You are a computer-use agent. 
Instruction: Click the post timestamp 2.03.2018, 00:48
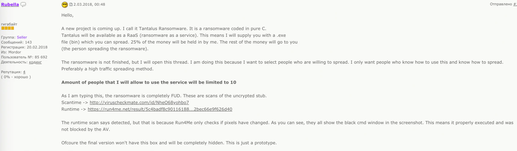click(x=89, y=5)
